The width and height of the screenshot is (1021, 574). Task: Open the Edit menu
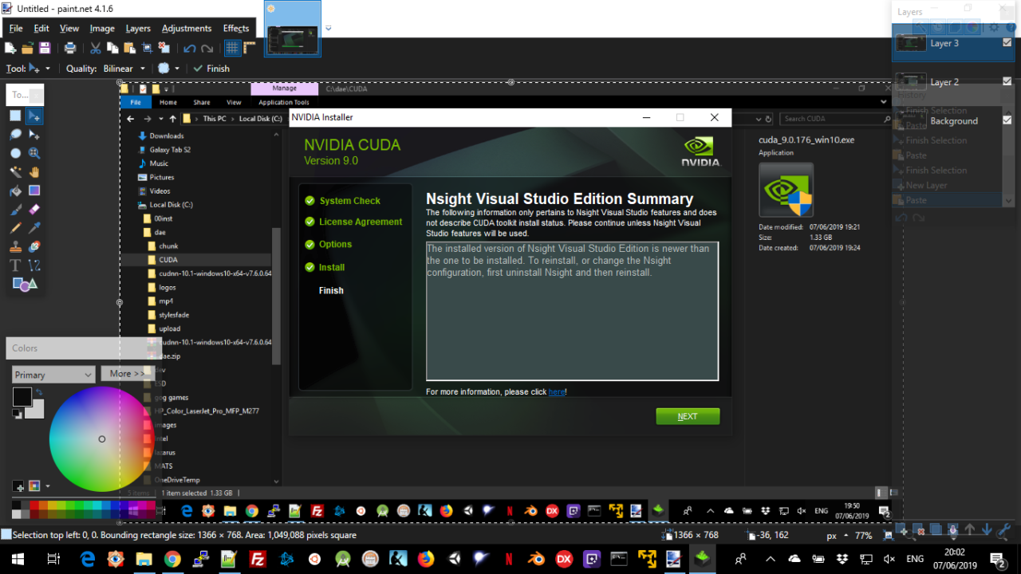coord(41,28)
